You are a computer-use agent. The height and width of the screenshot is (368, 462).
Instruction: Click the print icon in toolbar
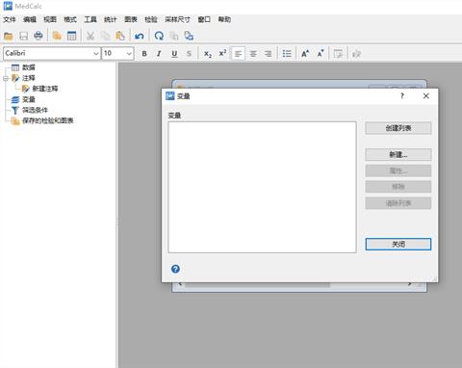coord(38,36)
